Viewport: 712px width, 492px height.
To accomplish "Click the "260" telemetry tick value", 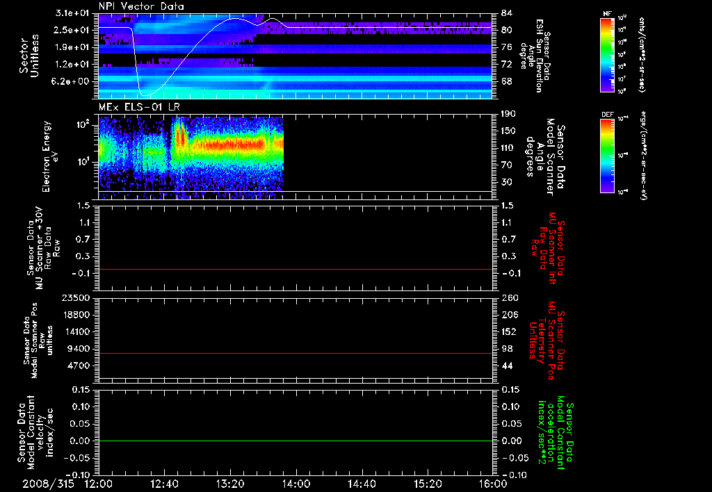I will 510,297.
